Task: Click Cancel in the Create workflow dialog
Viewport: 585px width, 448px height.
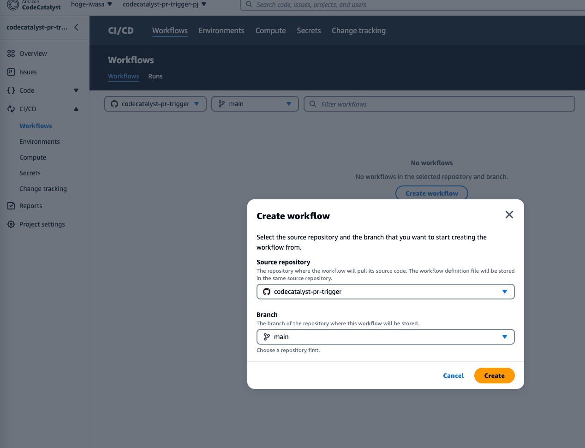Action: tap(454, 376)
